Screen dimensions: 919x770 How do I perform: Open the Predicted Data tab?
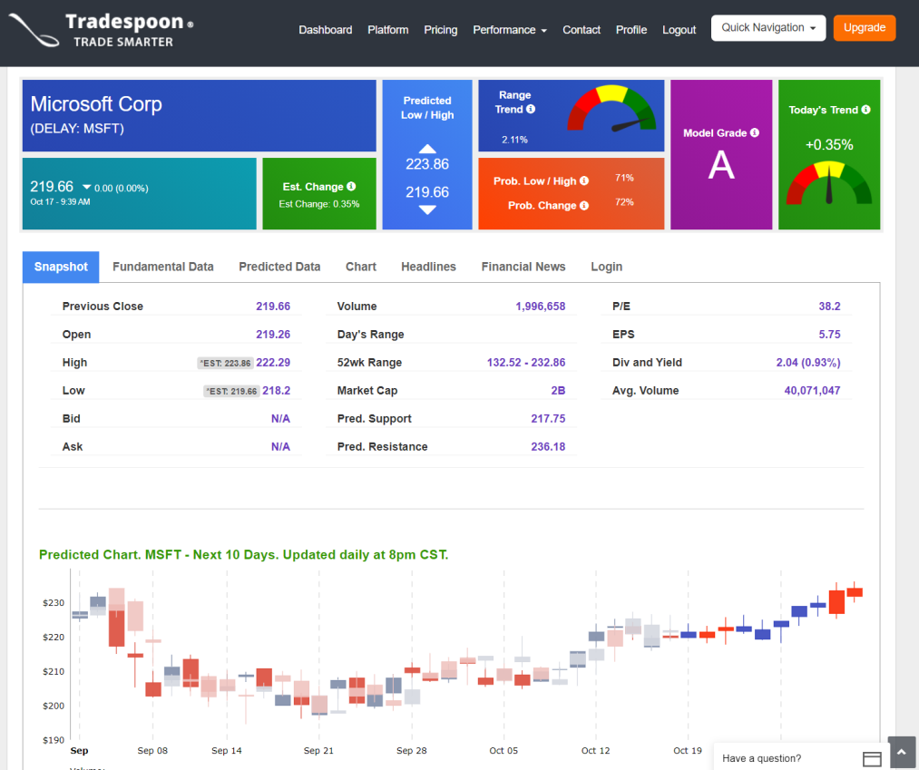(x=279, y=268)
